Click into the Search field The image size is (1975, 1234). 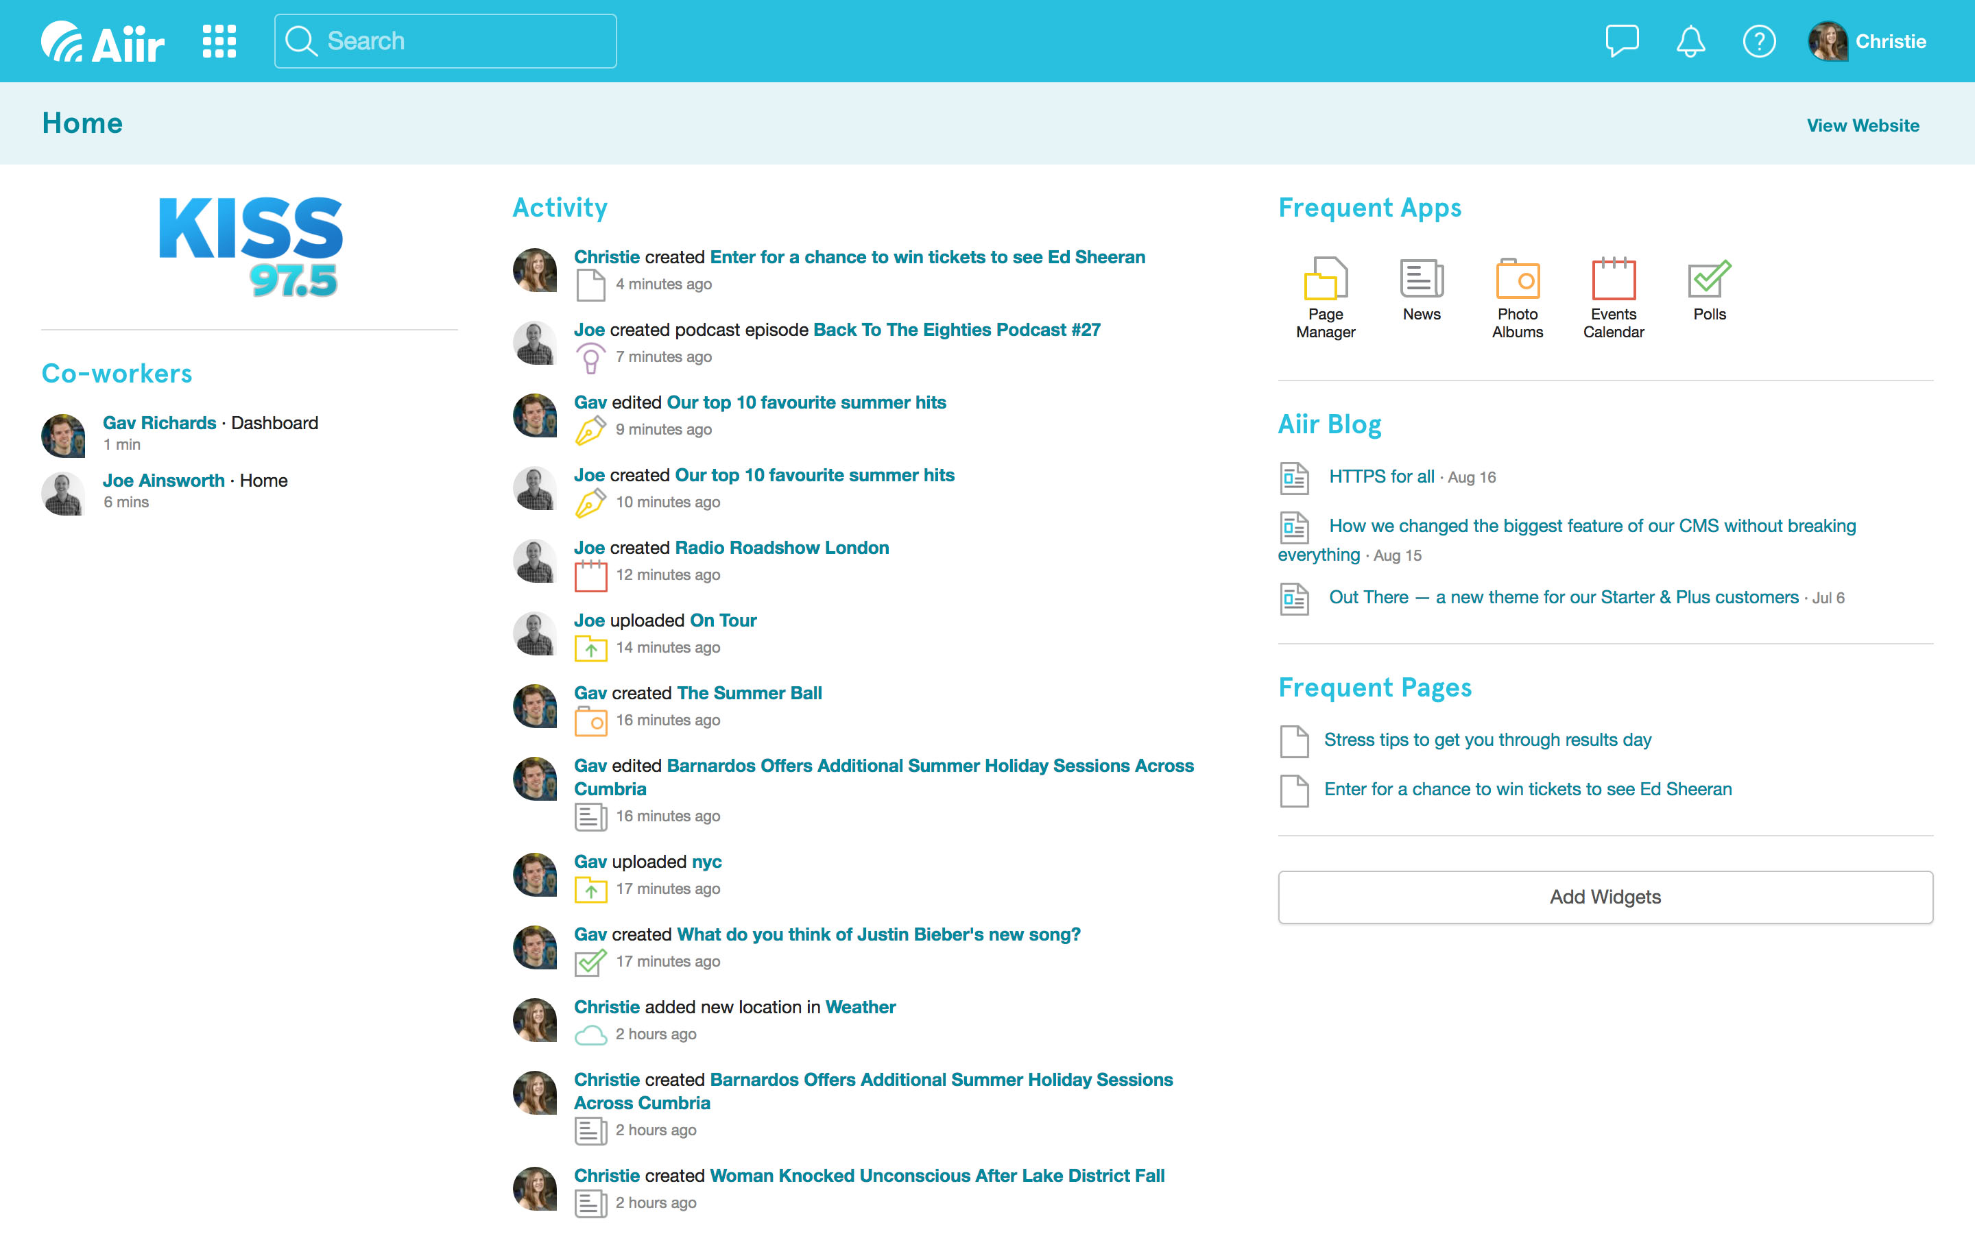tap(446, 41)
